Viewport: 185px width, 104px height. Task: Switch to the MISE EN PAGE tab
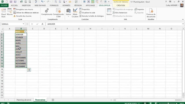point(40,5)
